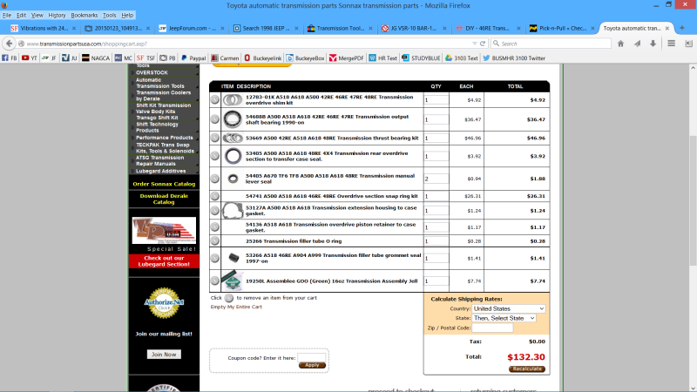Apply the coupon code
This screenshot has width=697, height=392.
(311, 365)
